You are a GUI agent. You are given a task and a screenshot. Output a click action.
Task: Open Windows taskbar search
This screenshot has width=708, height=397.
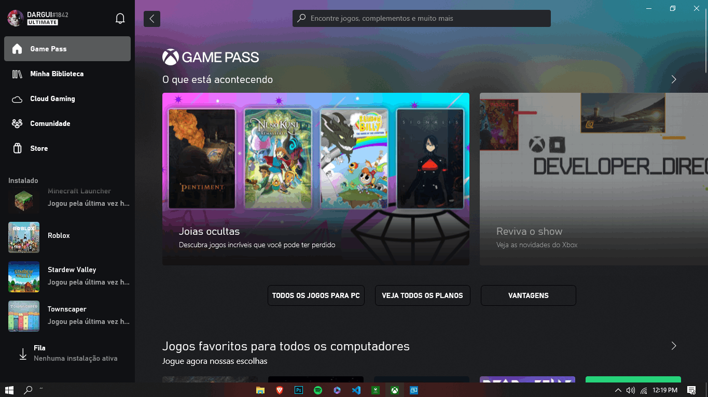(x=29, y=390)
